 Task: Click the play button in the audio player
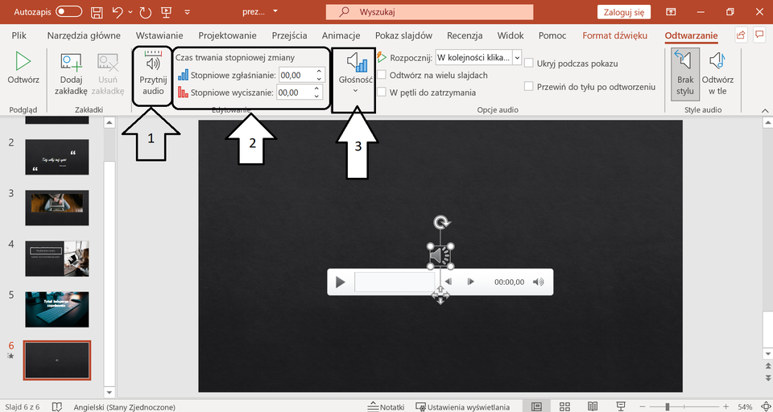pyautogui.click(x=340, y=282)
